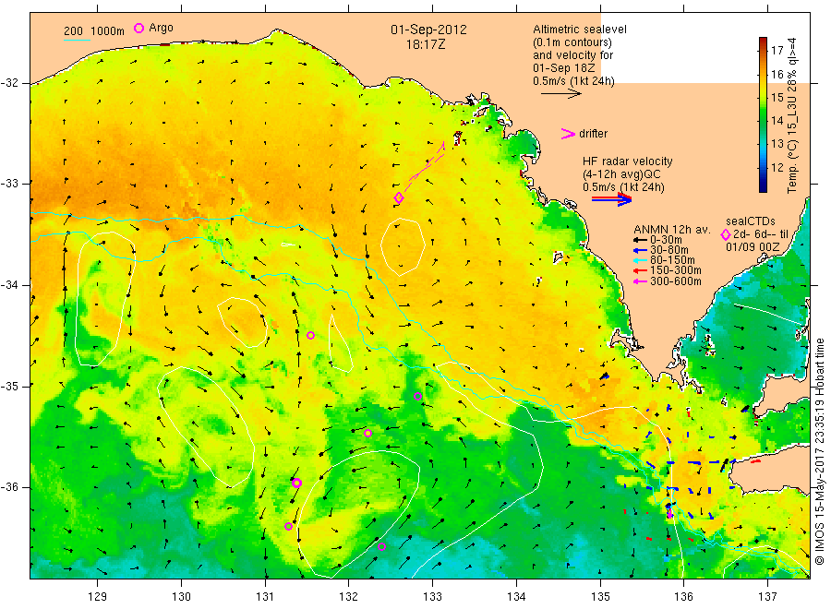Click the 133 longitude axis label
This screenshot has height=609, width=831.
coord(432,597)
